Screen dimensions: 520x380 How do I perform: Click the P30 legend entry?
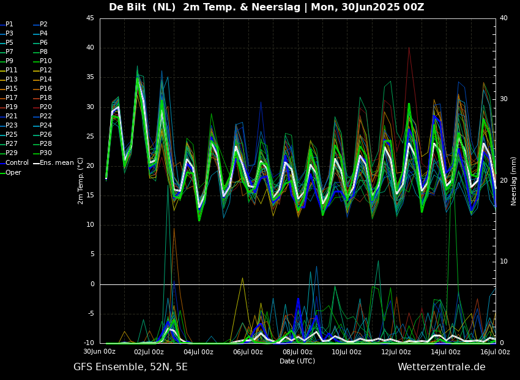(x=46, y=154)
